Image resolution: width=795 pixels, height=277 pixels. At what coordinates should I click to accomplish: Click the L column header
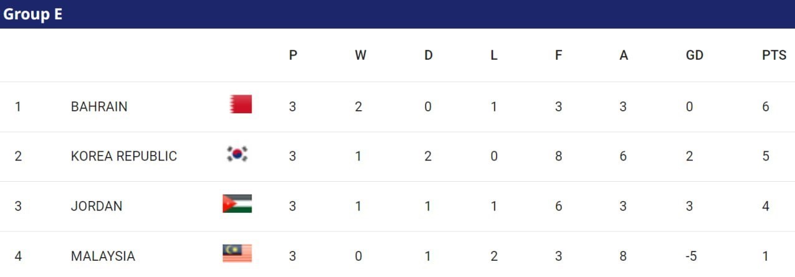494,55
